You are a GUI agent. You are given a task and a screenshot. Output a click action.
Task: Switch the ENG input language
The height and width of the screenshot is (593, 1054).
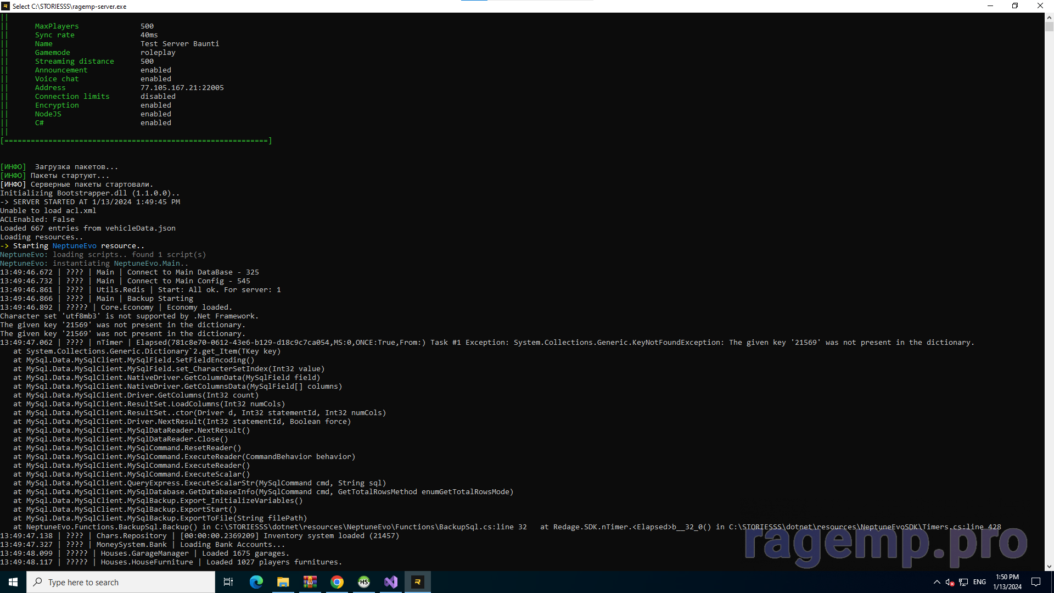(x=980, y=582)
